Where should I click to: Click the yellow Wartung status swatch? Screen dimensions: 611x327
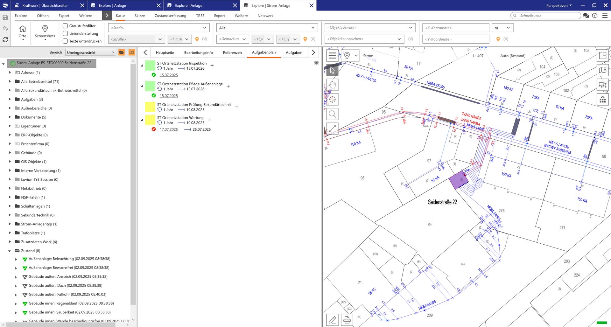tap(150, 120)
